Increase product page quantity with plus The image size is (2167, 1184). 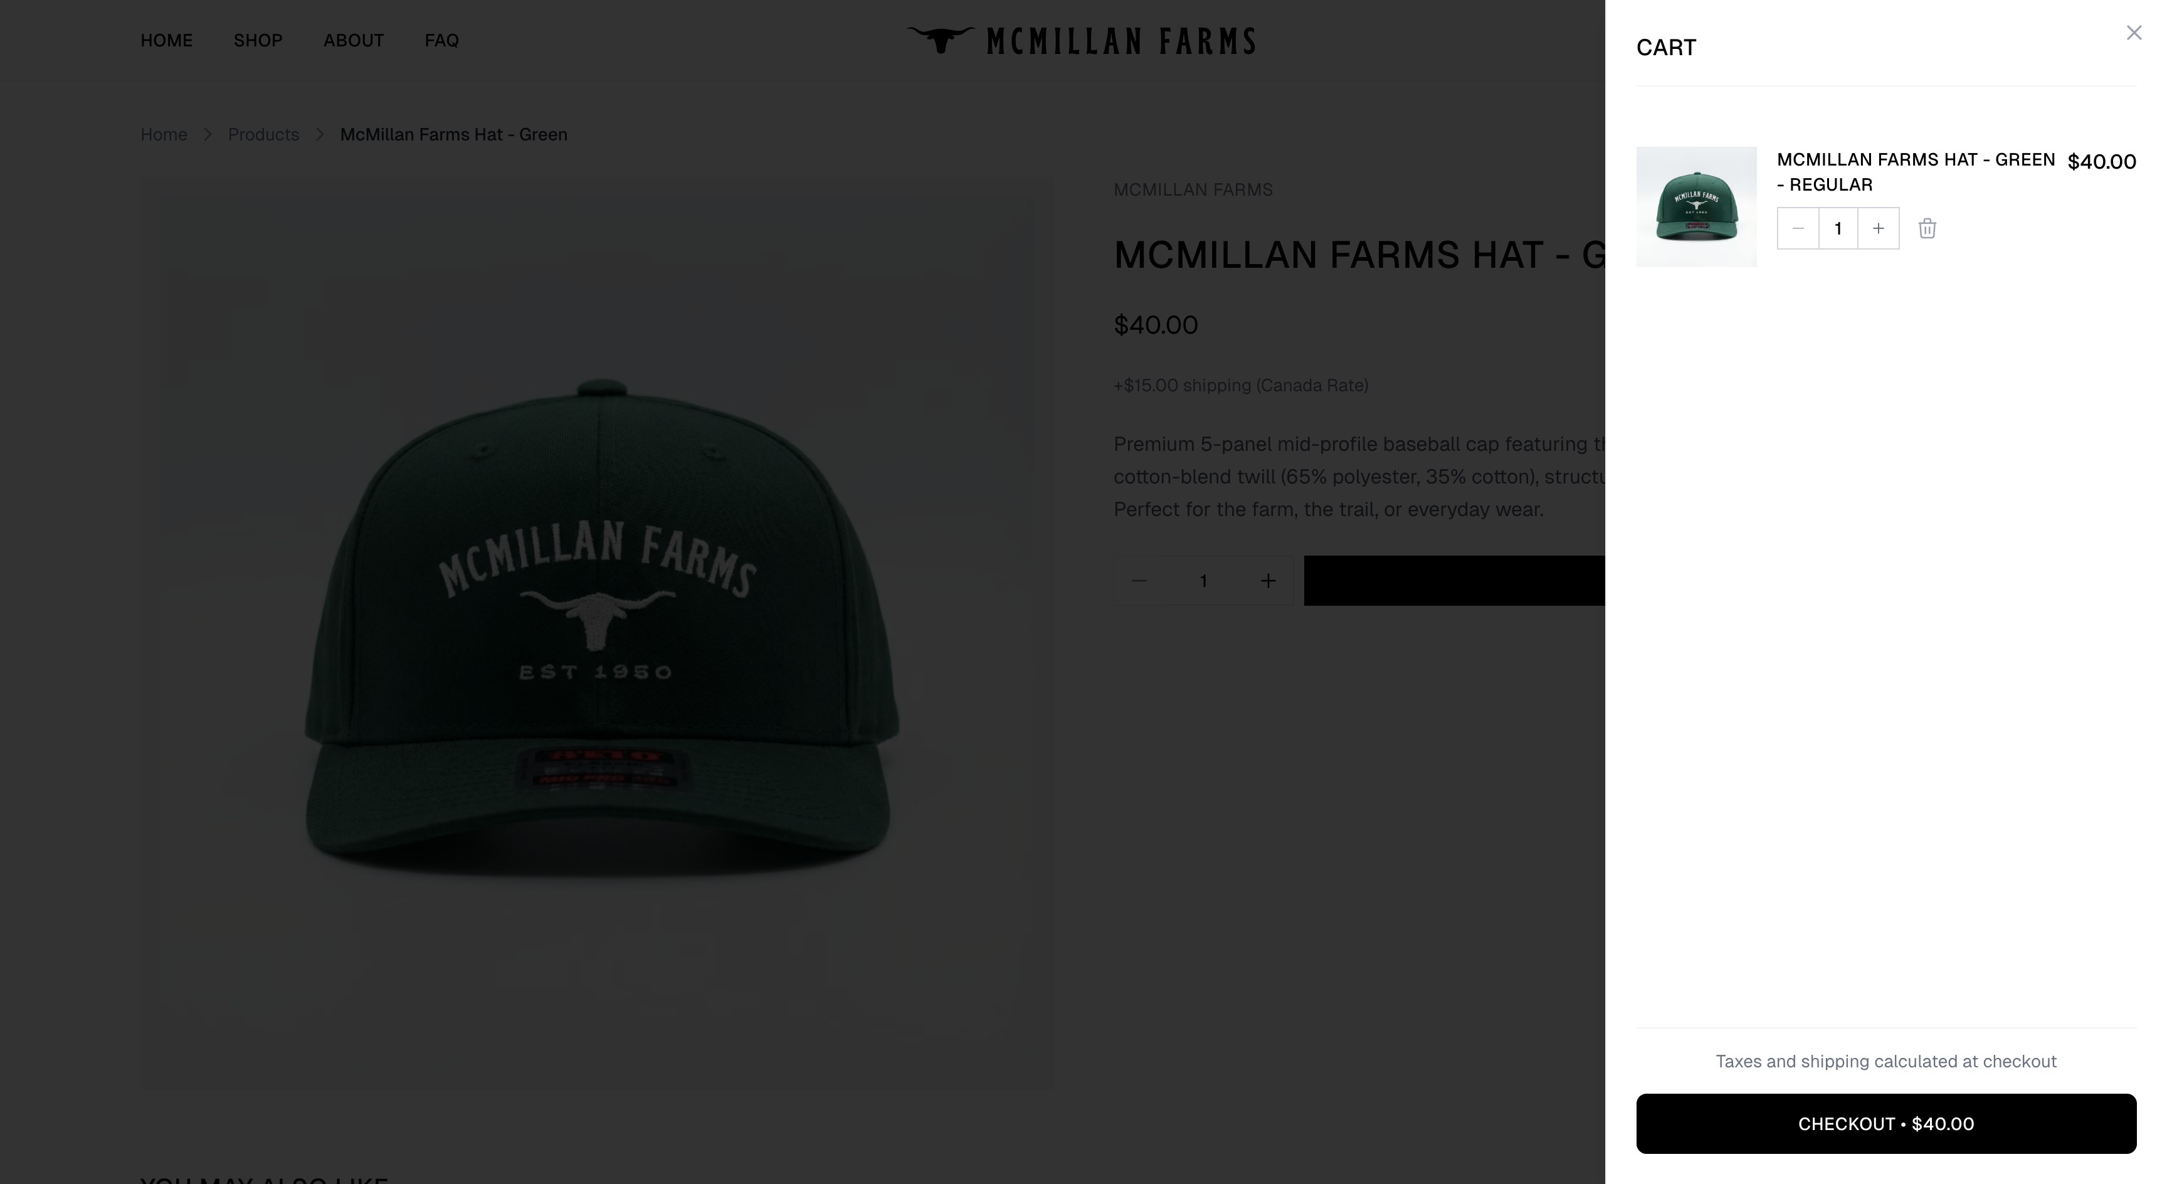pos(1268,581)
